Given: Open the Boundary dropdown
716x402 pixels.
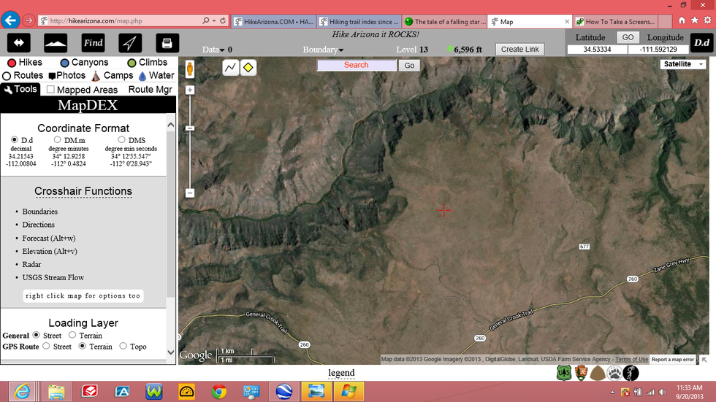Looking at the screenshot, I should coord(323,49).
